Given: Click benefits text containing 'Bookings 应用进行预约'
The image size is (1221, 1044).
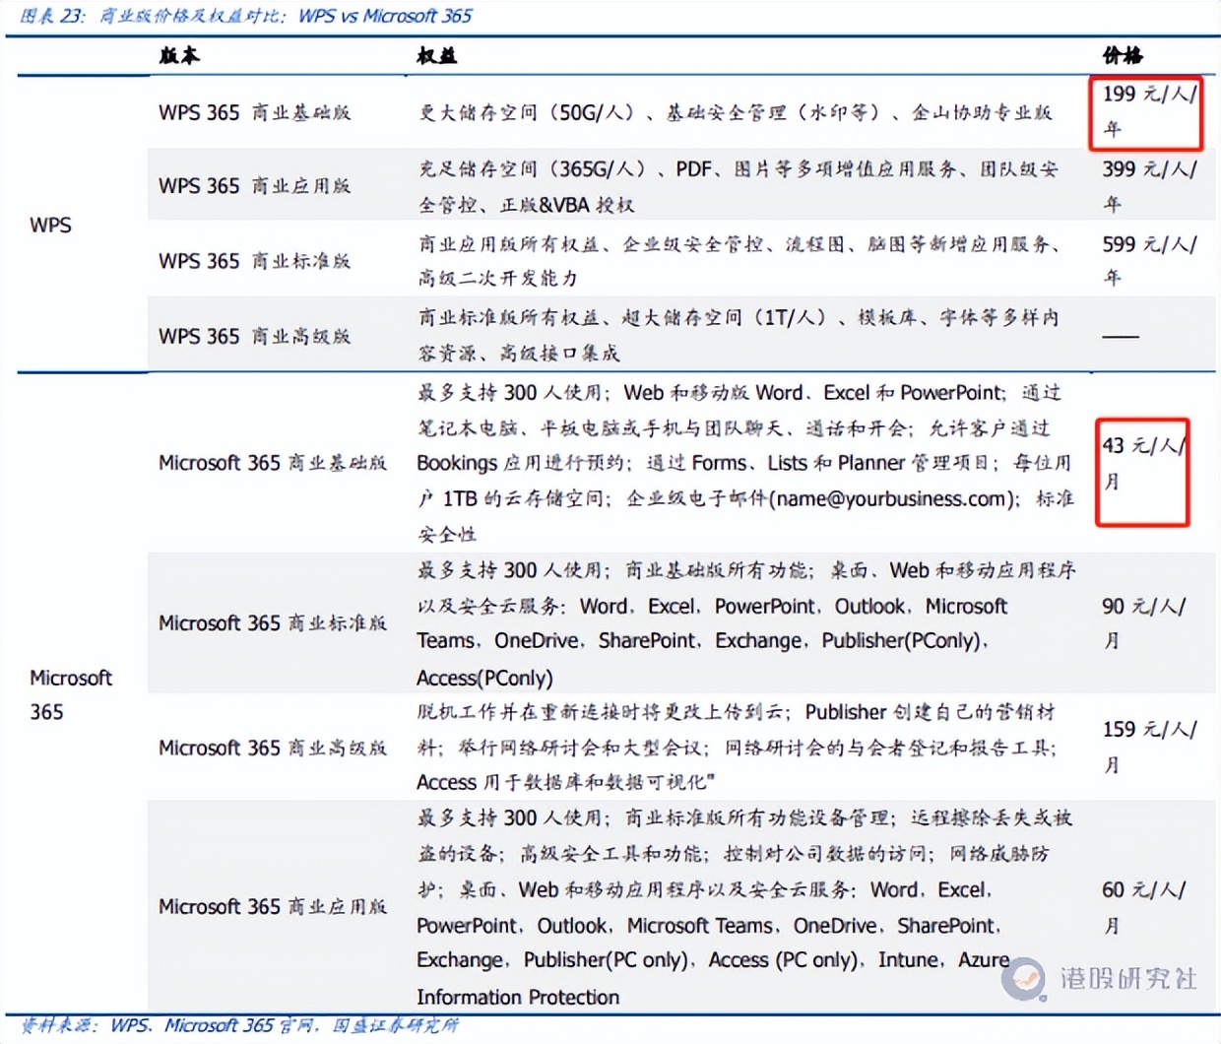Looking at the screenshot, I should pyautogui.click(x=744, y=463).
